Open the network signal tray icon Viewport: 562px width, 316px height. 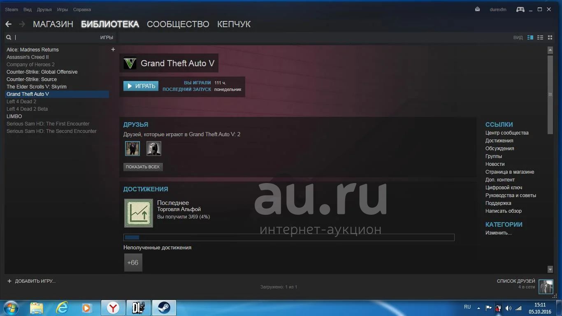pyautogui.click(x=519, y=308)
